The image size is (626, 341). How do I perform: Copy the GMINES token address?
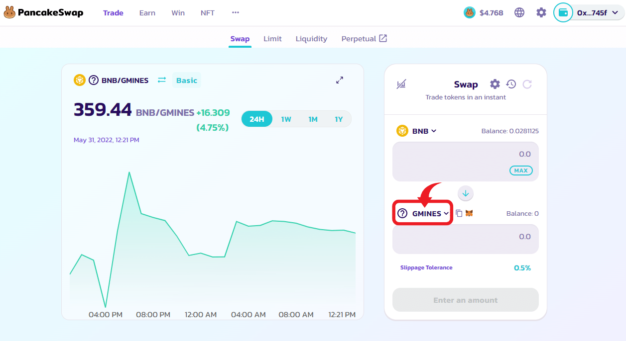(459, 213)
